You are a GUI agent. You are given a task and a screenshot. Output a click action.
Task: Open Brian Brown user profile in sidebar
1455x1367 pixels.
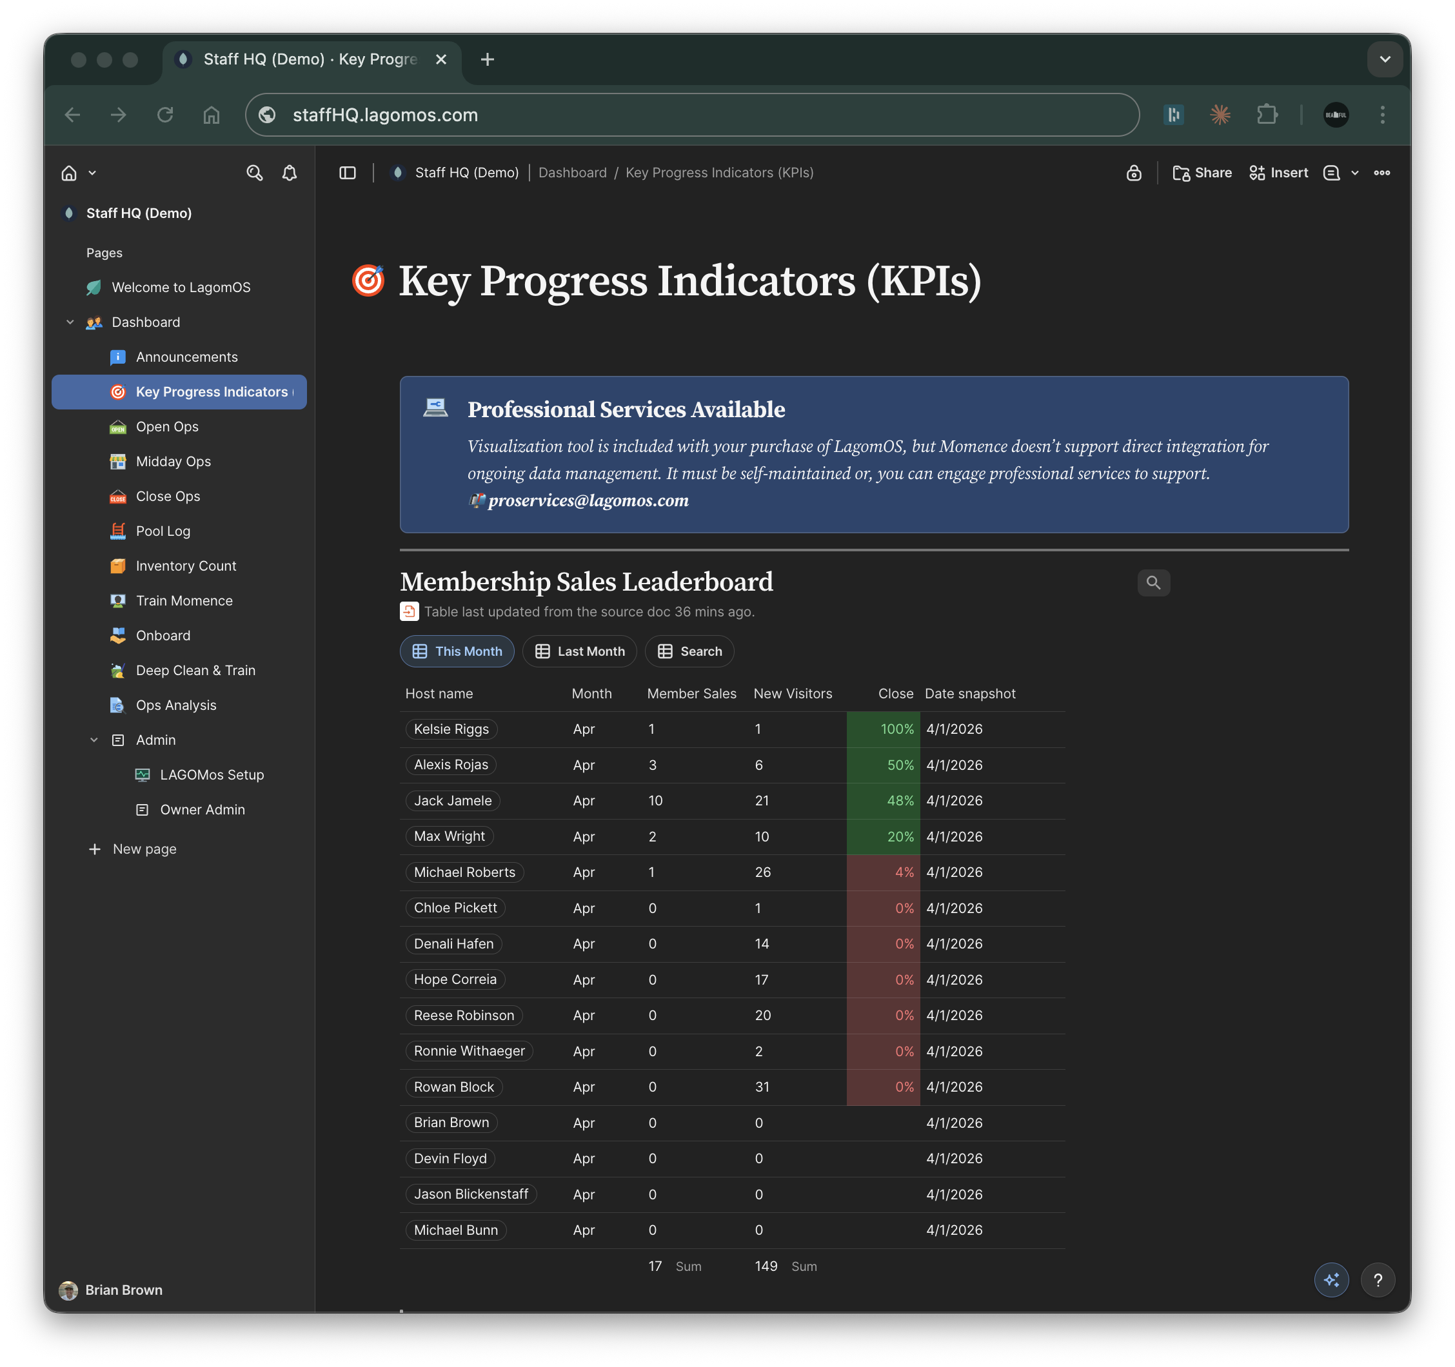[111, 1290]
